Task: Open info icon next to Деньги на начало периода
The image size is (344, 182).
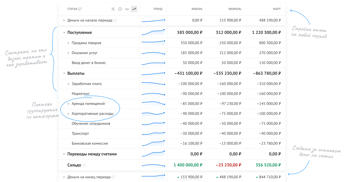Action: click(115, 20)
